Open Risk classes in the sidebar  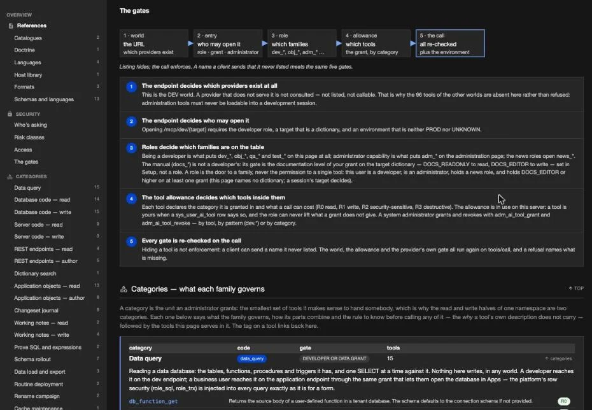(x=29, y=137)
